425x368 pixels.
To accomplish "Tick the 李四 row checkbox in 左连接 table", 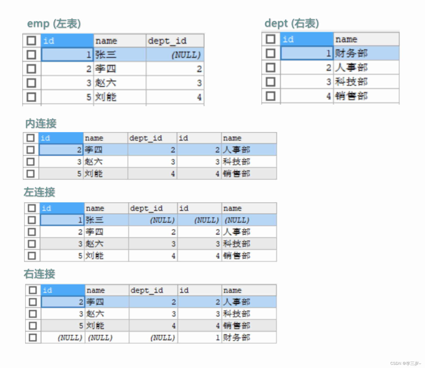I will tap(32, 232).
